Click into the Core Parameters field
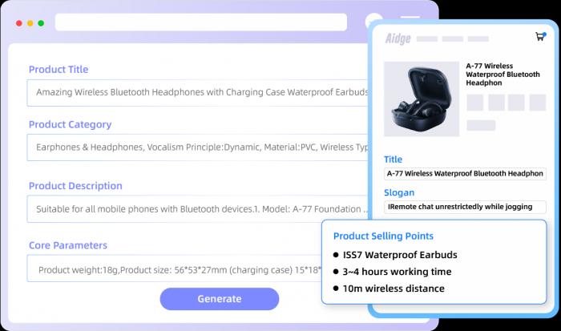 click(x=174, y=268)
